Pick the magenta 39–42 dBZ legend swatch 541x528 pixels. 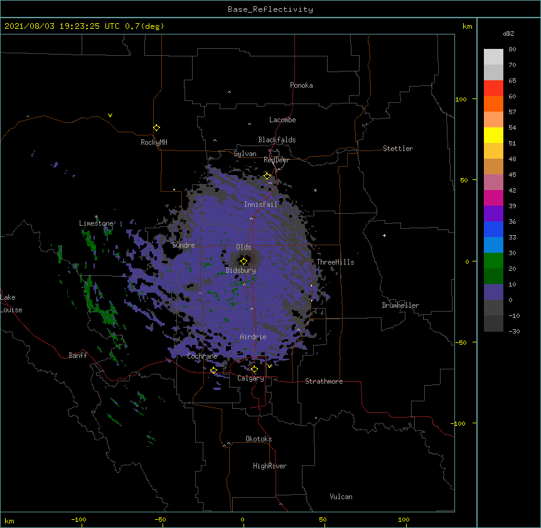(x=493, y=198)
